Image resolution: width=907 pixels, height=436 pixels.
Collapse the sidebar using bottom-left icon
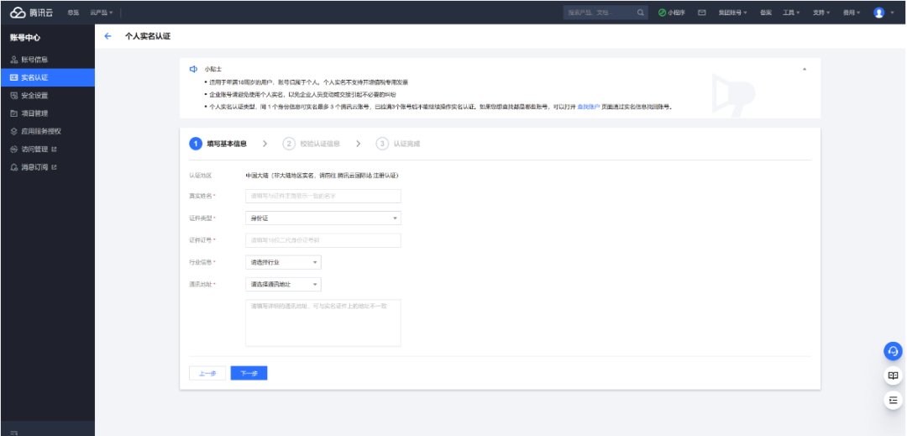(13, 431)
